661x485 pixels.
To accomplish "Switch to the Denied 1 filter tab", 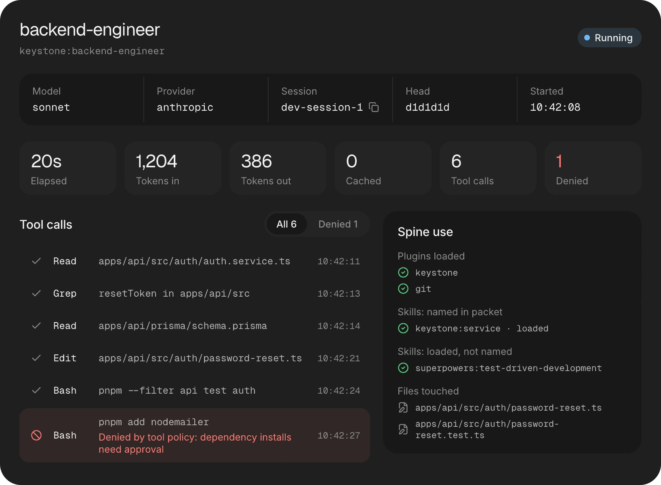I will pos(338,224).
